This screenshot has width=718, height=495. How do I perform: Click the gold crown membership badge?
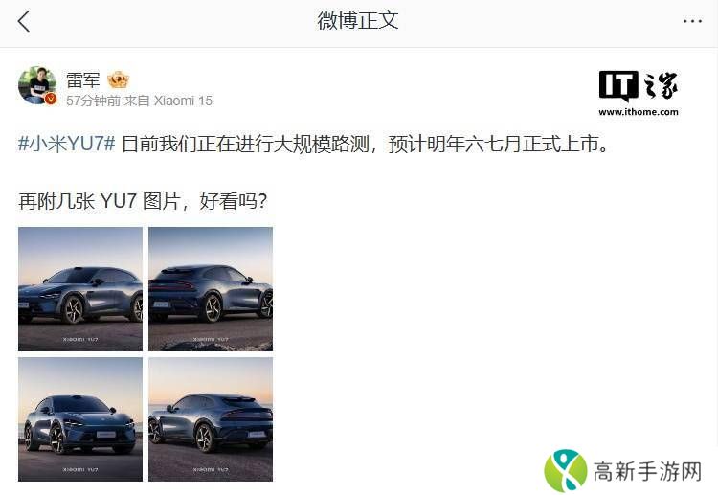click(x=118, y=80)
